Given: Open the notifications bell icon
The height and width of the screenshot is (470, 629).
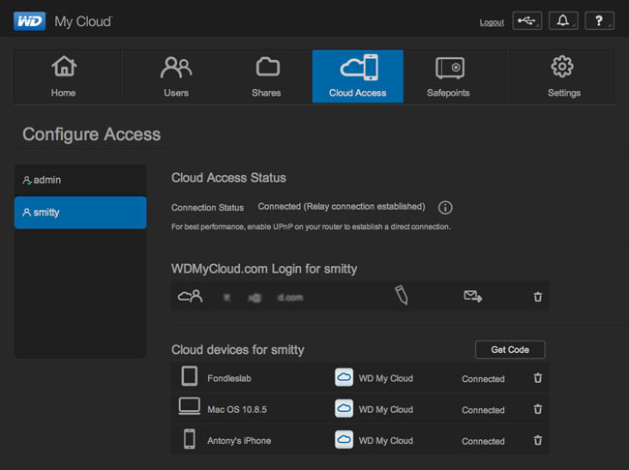Looking at the screenshot, I should 563,20.
